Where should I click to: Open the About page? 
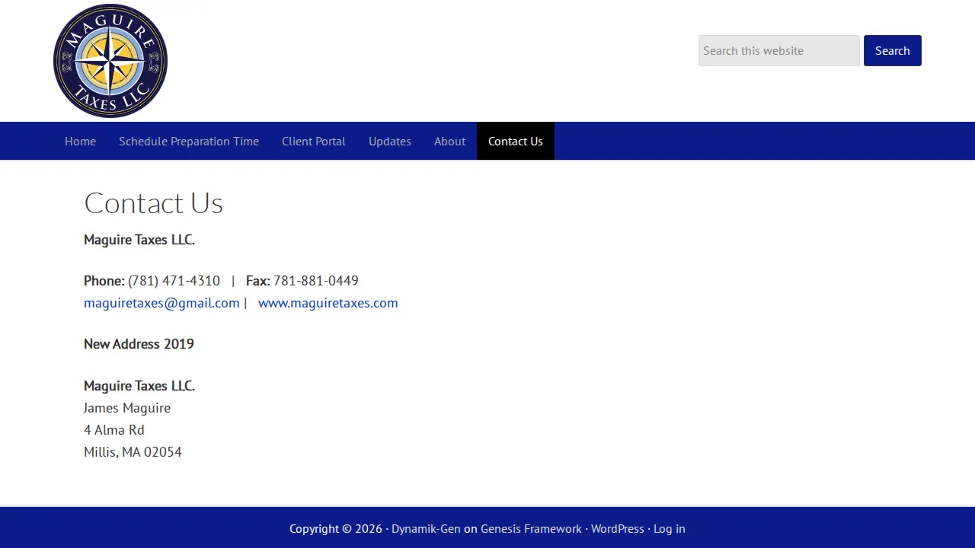(x=449, y=141)
